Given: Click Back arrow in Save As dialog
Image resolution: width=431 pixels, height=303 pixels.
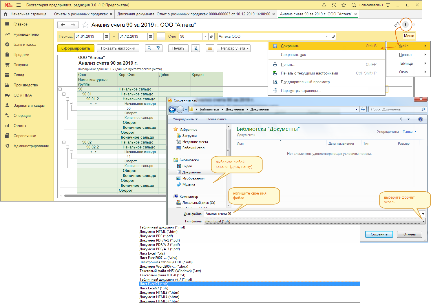Looking at the screenshot, I should coord(172,109).
